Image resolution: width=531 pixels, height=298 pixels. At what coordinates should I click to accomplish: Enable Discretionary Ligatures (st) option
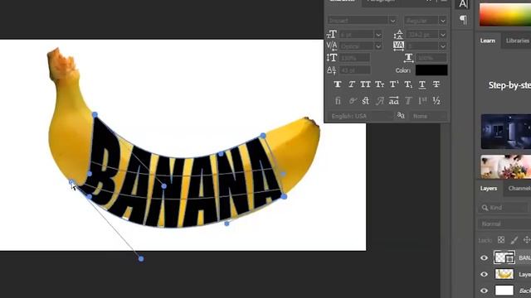click(x=365, y=101)
